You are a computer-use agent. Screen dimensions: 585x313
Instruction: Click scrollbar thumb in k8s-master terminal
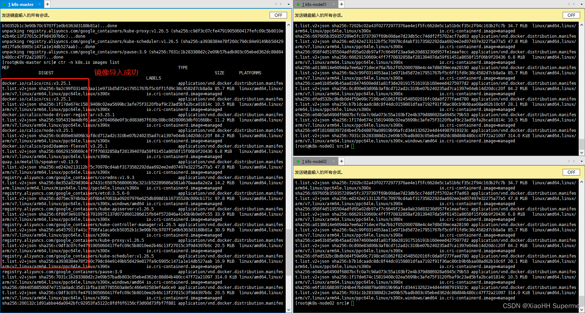click(288, 252)
